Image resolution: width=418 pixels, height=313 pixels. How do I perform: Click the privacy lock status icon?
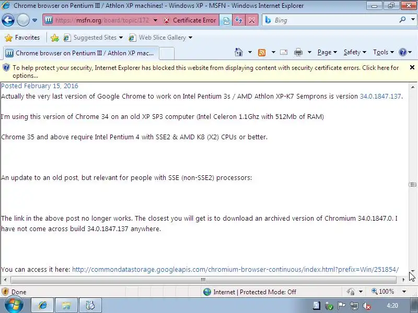coord(351,292)
